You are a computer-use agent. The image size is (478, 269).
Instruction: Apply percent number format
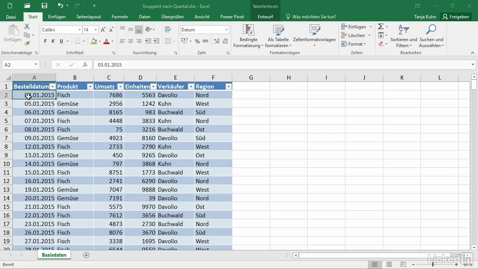(x=197, y=41)
